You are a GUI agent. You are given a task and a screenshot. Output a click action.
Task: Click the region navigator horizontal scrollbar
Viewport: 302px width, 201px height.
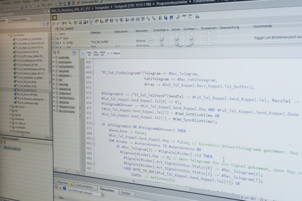(67, 171)
